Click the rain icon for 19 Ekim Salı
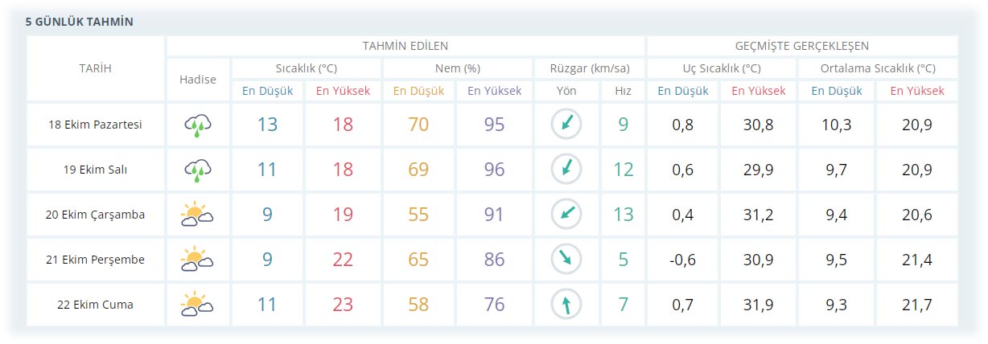The image size is (988, 344). click(198, 170)
